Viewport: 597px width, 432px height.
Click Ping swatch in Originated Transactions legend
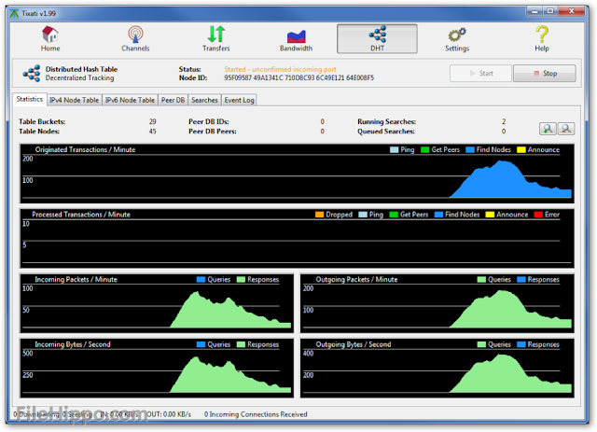(x=394, y=149)
